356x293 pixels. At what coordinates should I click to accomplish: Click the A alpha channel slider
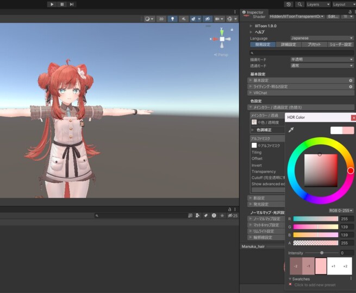pos(316,243)
